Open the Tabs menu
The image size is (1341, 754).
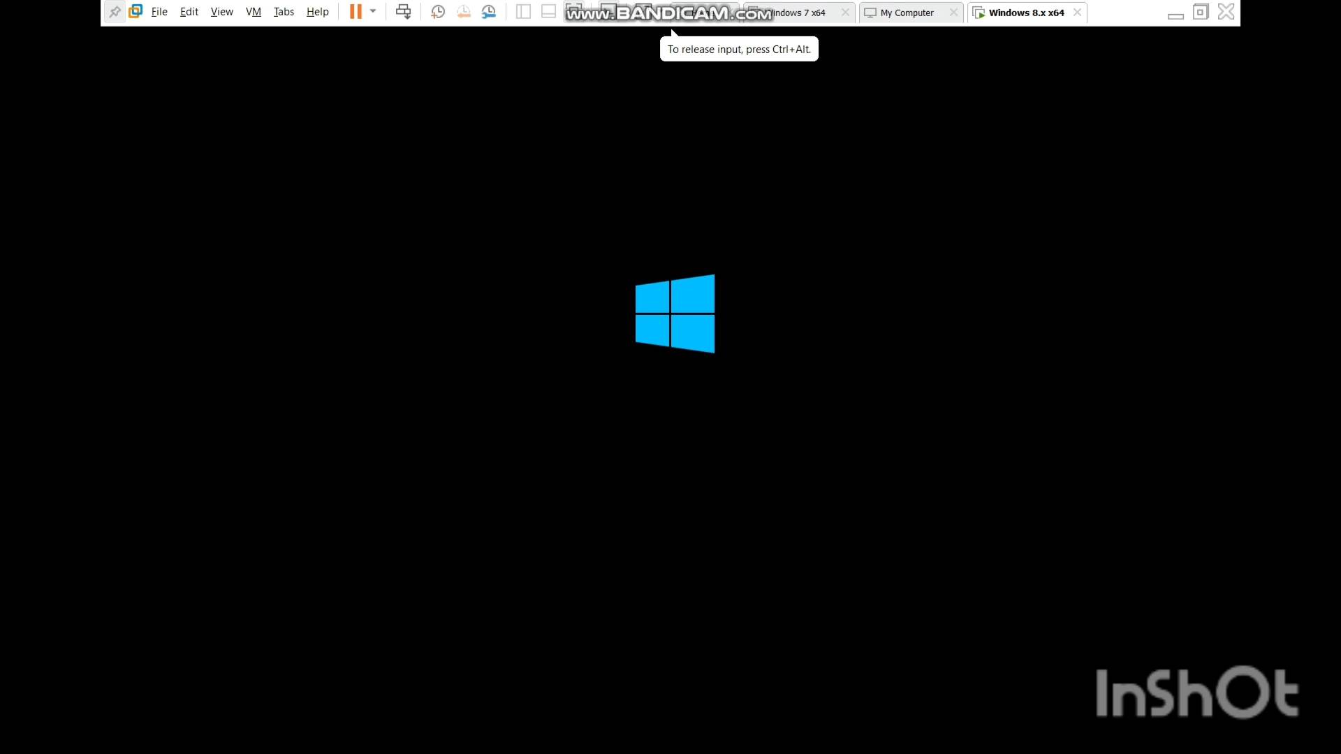tap(284, 12)
